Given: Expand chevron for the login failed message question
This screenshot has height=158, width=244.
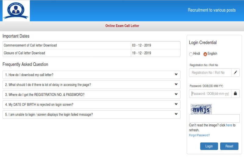Looking at the screenshot, I should pos(176,114).
